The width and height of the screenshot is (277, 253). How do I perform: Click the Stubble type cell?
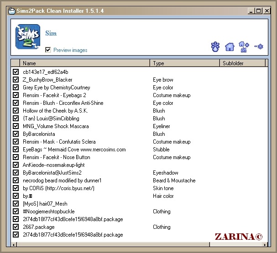coord(161,150)
